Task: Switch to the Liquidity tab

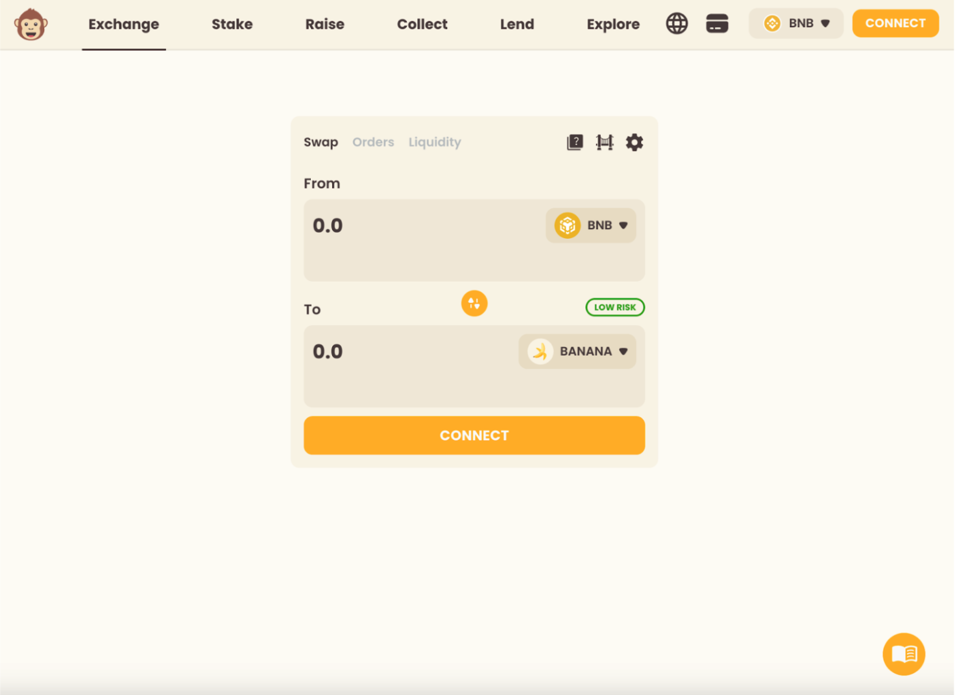Action: pos(435,142)
